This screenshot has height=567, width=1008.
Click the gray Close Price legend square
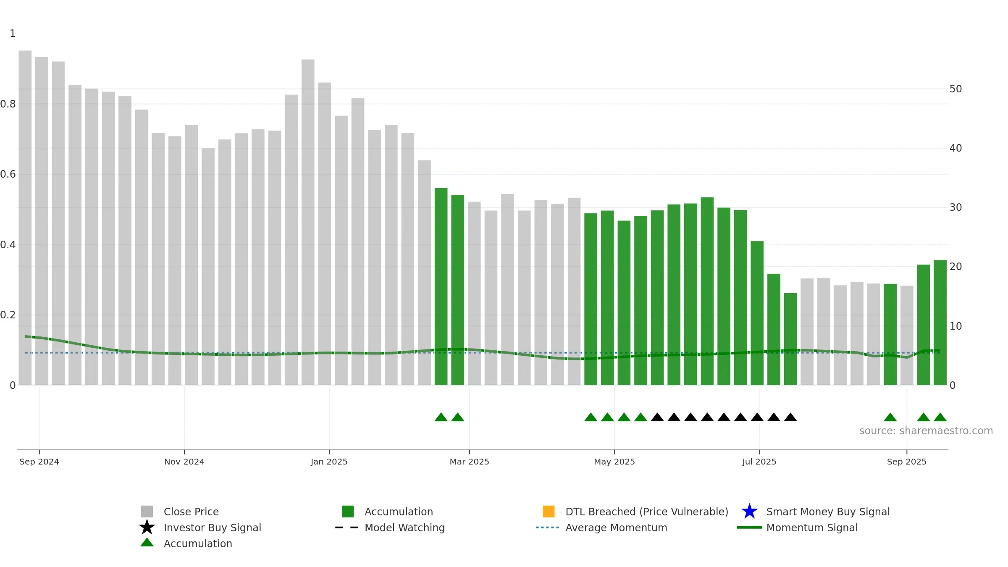click(147, 512)
